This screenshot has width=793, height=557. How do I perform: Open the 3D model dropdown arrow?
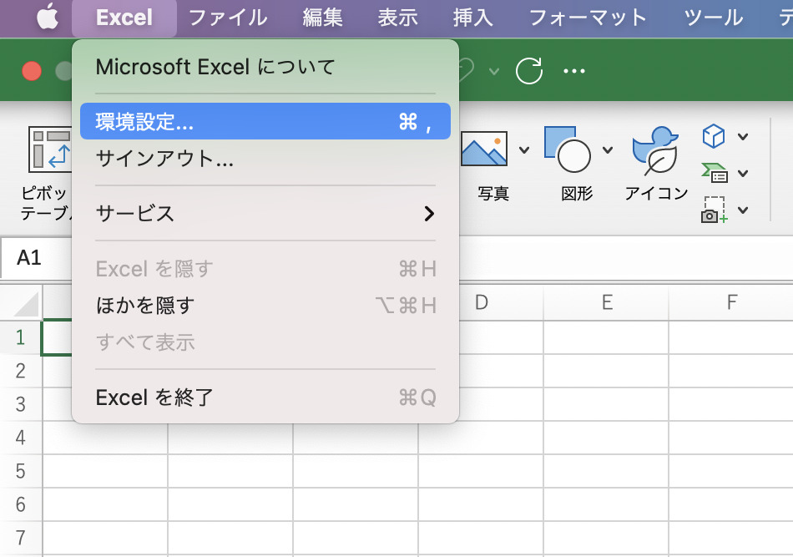click(743, 137)
